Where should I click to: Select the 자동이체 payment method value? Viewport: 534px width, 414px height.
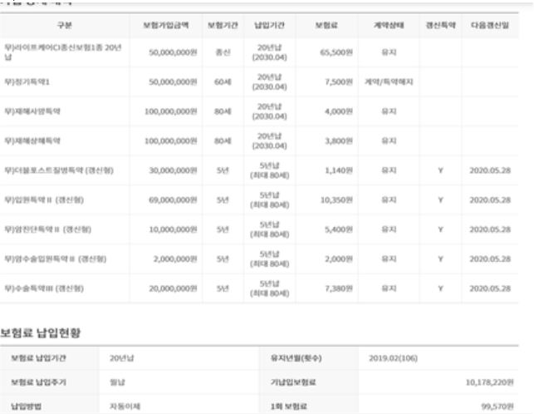(x=125, y=407)
